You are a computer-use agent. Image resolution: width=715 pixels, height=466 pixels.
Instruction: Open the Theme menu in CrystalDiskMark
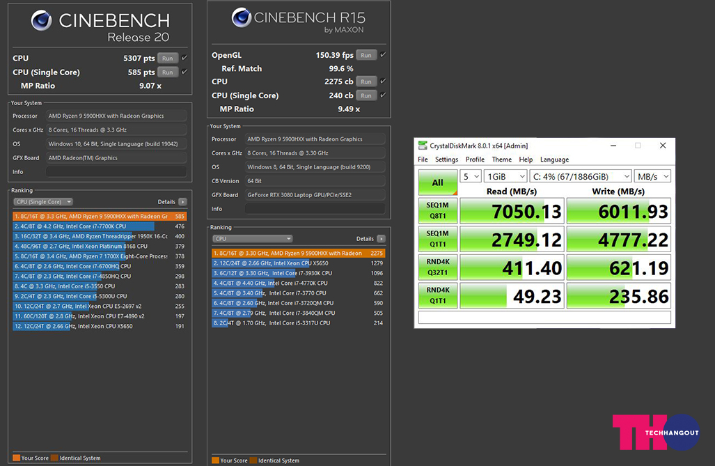[501, 160]
